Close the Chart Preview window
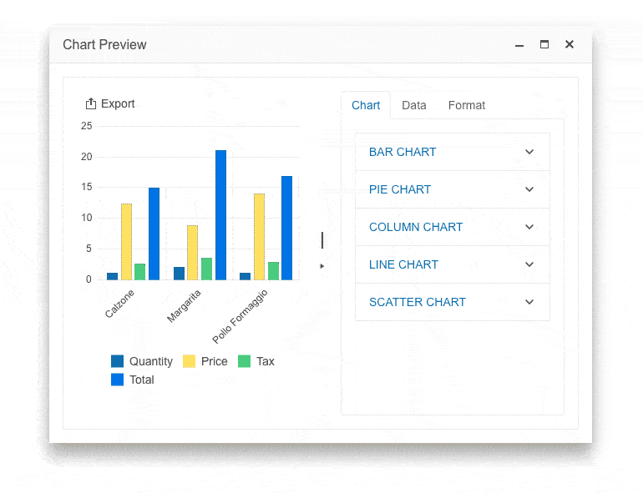This screenshot has height=493, width=643. pos(570,45)
